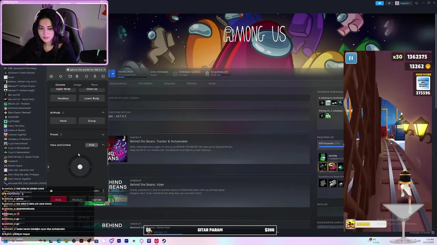Select the Headless framing option
This screenshot has width=437, height=245.
(63, 98)
